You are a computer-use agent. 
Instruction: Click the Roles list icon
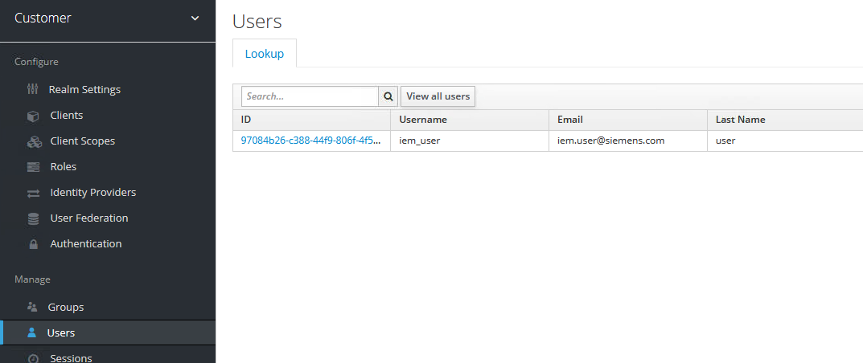(33, 167)
